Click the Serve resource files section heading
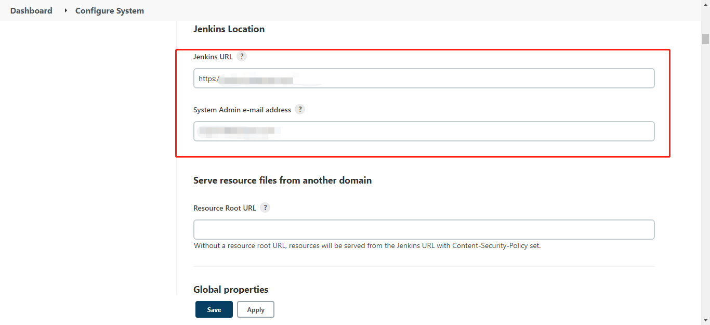 click(282, 180)
